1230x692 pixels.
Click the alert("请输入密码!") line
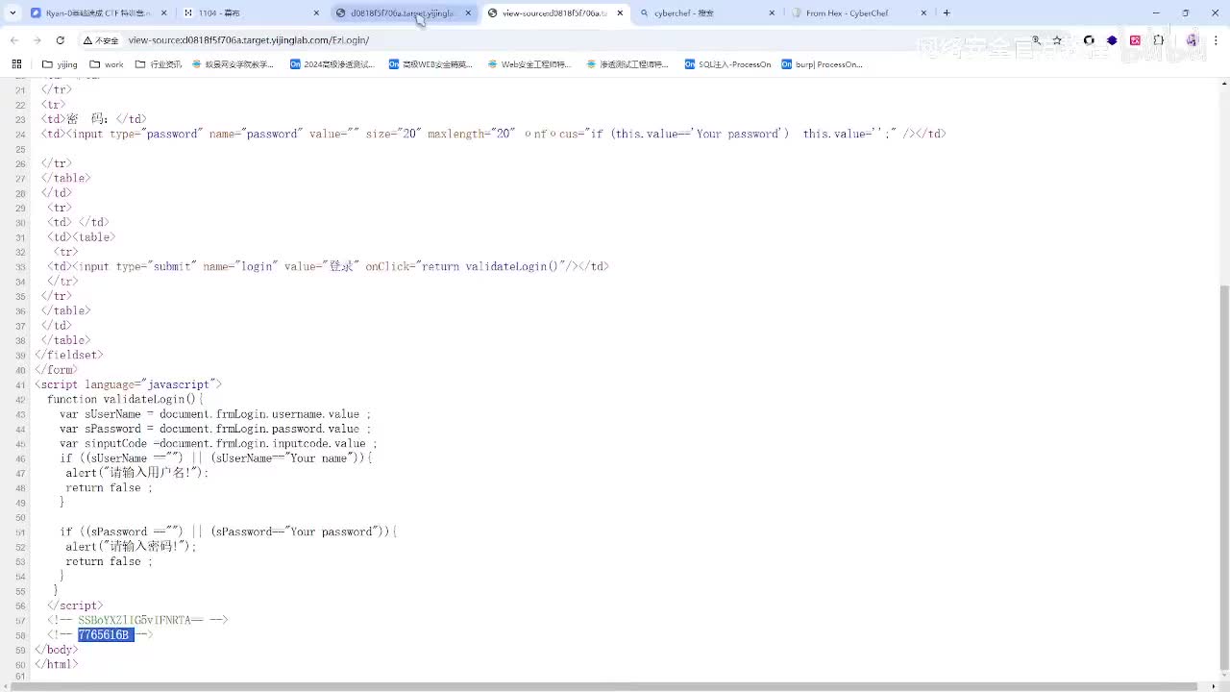click(131, 546)
